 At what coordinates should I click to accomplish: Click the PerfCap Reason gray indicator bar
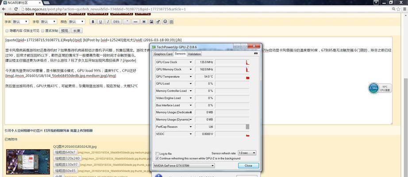[x=247, y=127]
